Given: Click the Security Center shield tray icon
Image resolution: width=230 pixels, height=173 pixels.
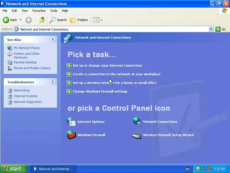Looking at the screenshot, I should click(198, 169).
